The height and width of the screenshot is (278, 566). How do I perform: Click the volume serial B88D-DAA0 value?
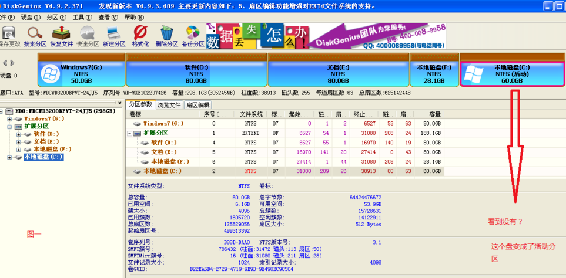(x=237, y=243)
